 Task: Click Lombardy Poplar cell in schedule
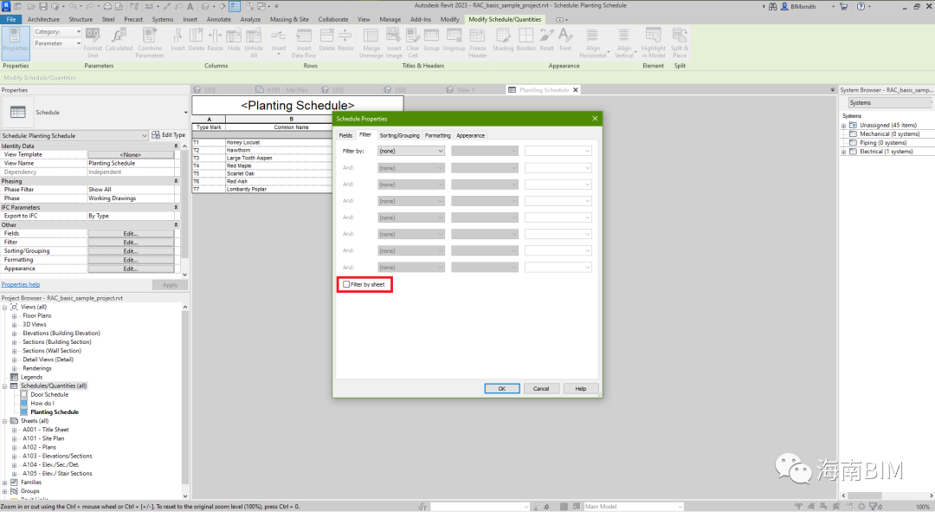click(279, 189)
